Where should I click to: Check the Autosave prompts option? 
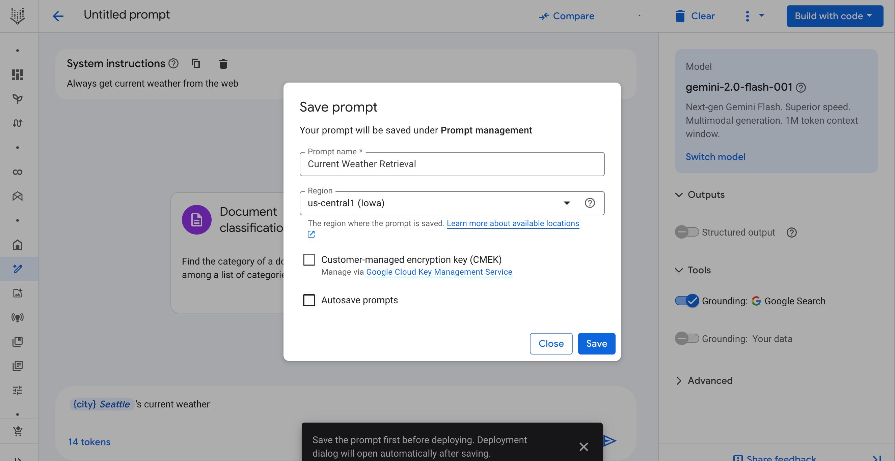click(309, 300)
